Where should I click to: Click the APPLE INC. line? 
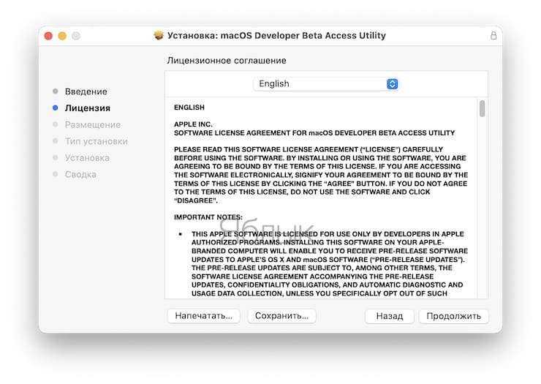click(193, 124)
